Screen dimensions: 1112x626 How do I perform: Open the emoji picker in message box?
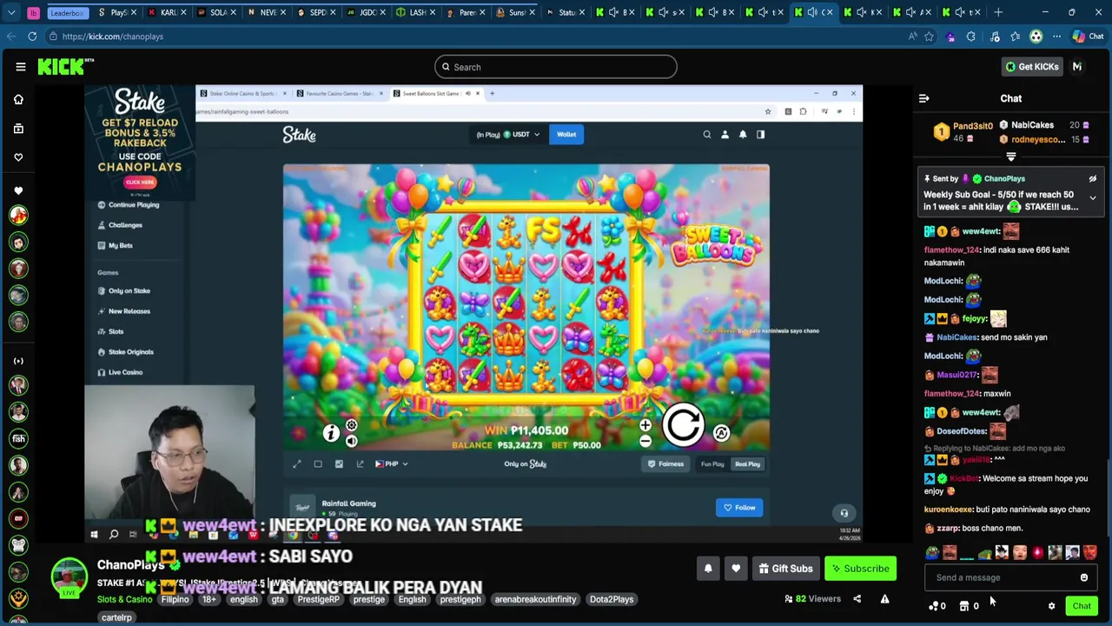[1083, 577]
